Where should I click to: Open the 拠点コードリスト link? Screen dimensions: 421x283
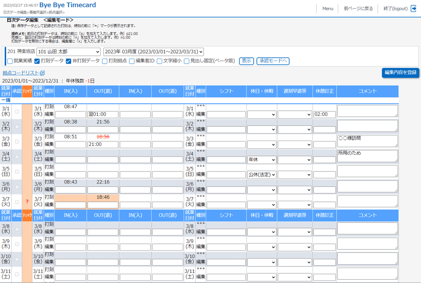pyautogui.click(x=20, y=73)
